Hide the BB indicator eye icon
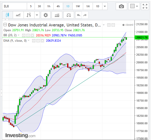This screenshot has height=140, width=151. (x=24, y=35)
